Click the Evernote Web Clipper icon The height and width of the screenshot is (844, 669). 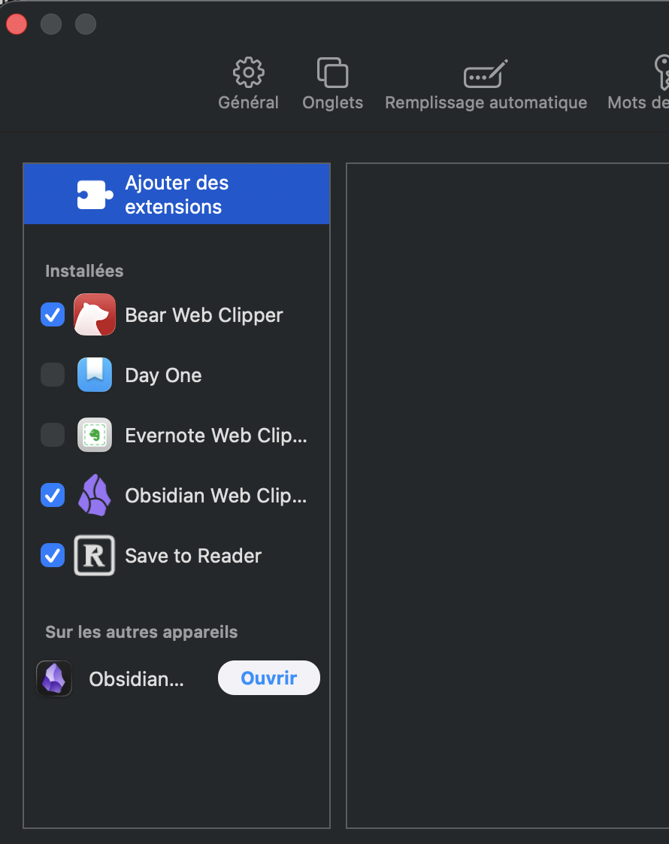tap(95, 435)
